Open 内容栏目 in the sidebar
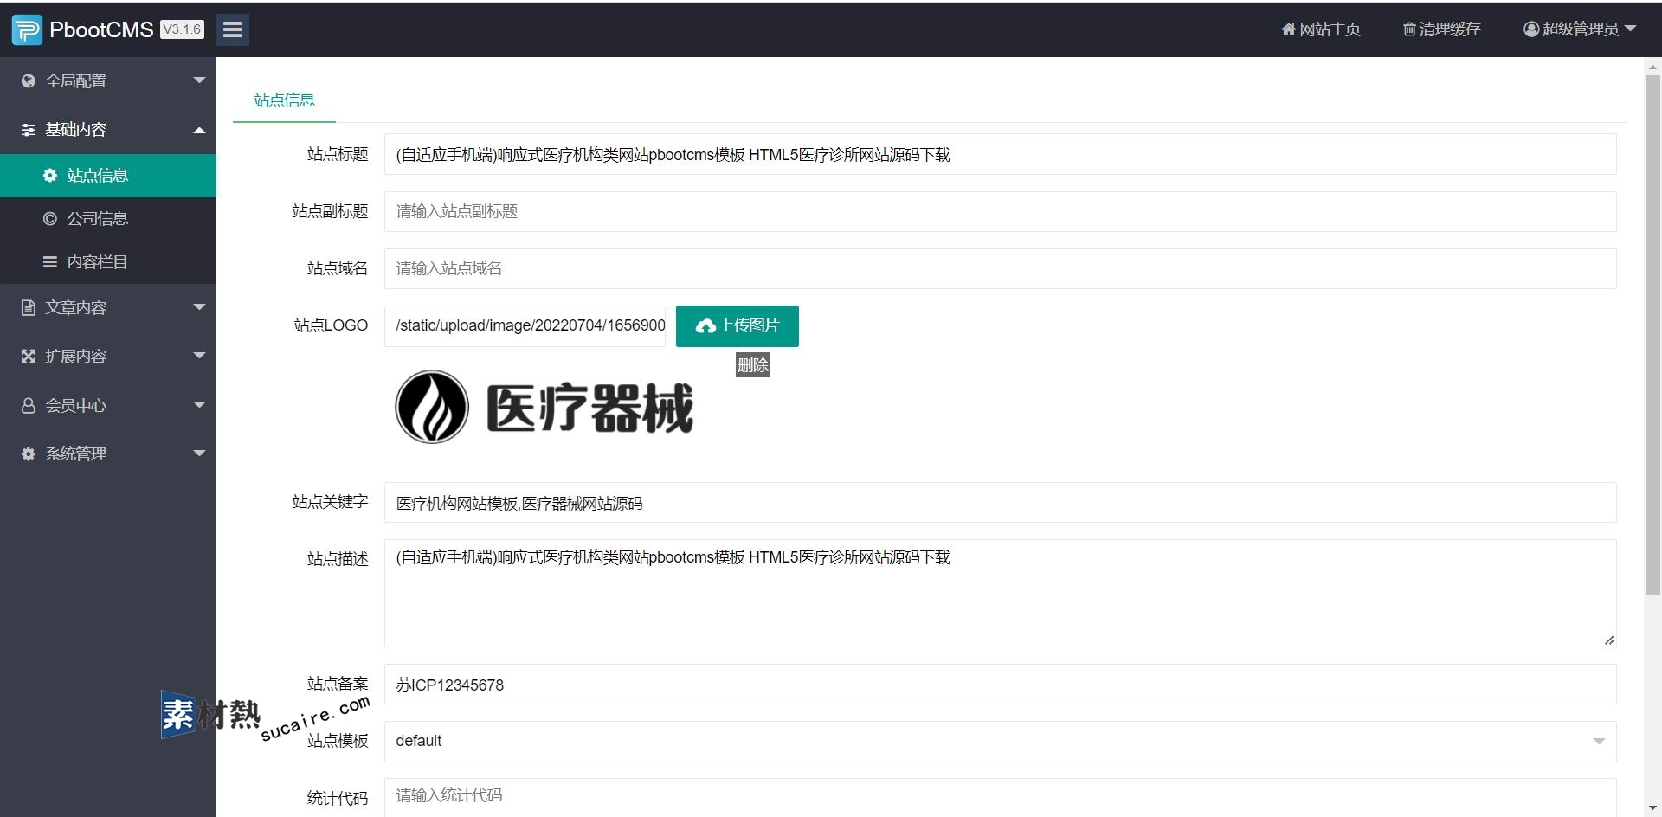The height and width of the screenshot is (817, 1662). pos(108,262)
